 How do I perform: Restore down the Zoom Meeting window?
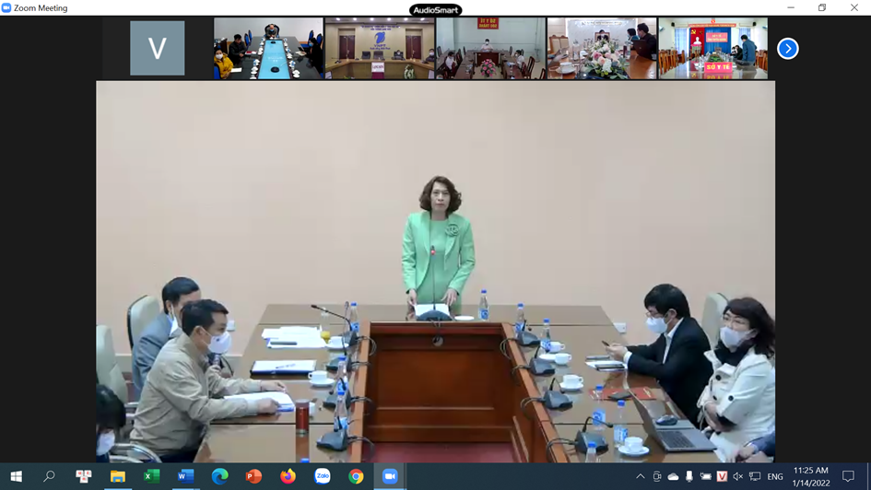click(x=822, y=7)
